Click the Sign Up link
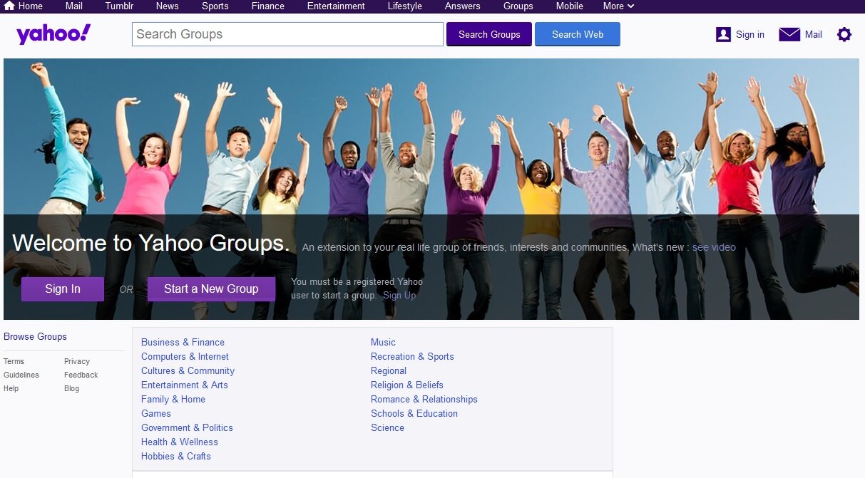 pos(399,295)
